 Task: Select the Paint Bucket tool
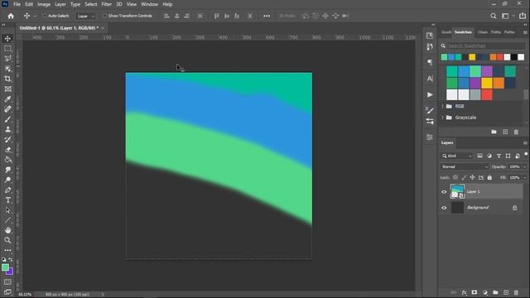click(7, 160)
